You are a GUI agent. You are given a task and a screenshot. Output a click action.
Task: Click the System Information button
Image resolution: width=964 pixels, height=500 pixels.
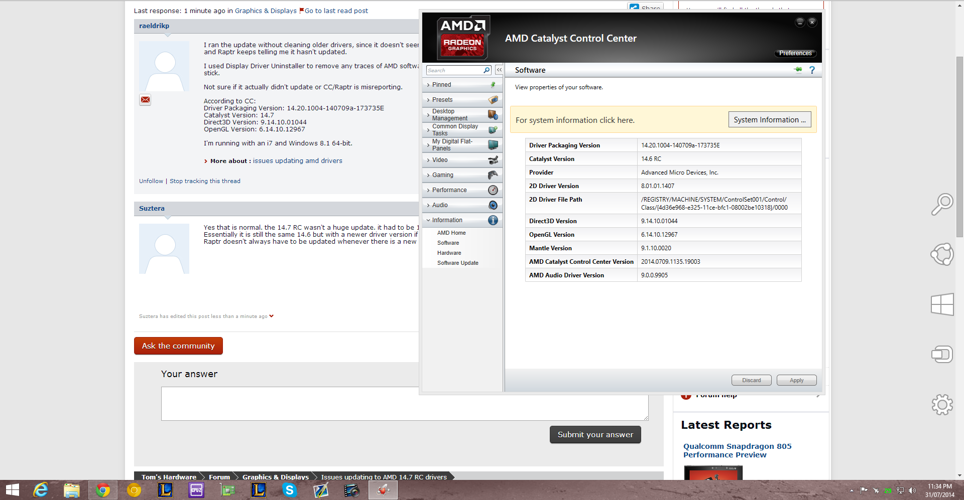coord(770,120)
